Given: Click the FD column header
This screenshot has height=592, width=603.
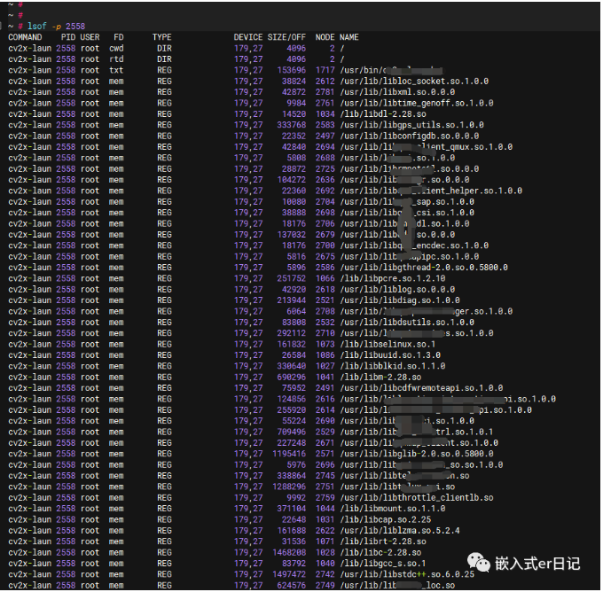Looking at the screenshot, I should tap(119, 37).
